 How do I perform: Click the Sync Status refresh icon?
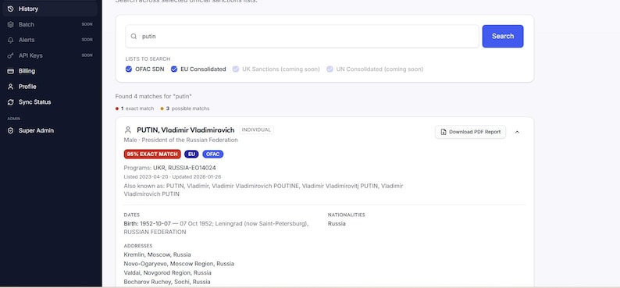(x=11, y=102)
